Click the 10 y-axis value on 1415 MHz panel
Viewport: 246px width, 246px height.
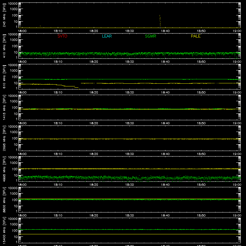[x=16, y=114]
